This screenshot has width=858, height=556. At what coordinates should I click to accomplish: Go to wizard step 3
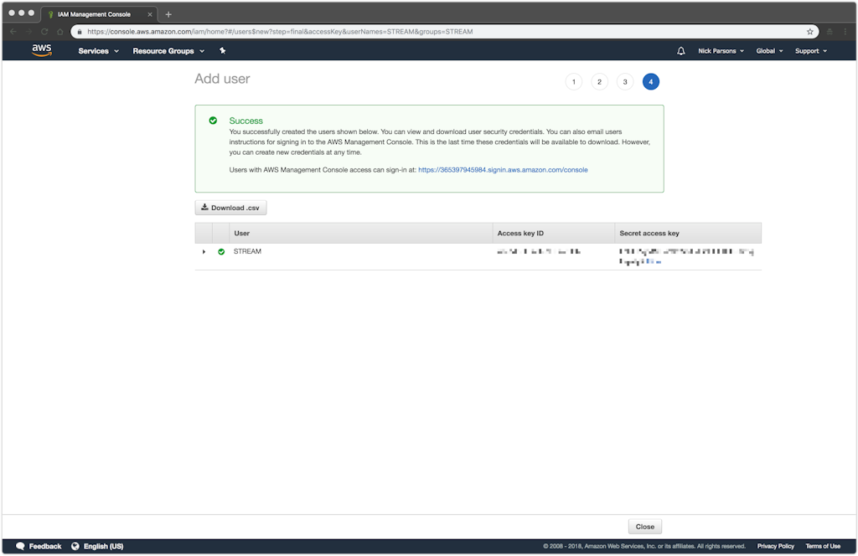(625, 81)
